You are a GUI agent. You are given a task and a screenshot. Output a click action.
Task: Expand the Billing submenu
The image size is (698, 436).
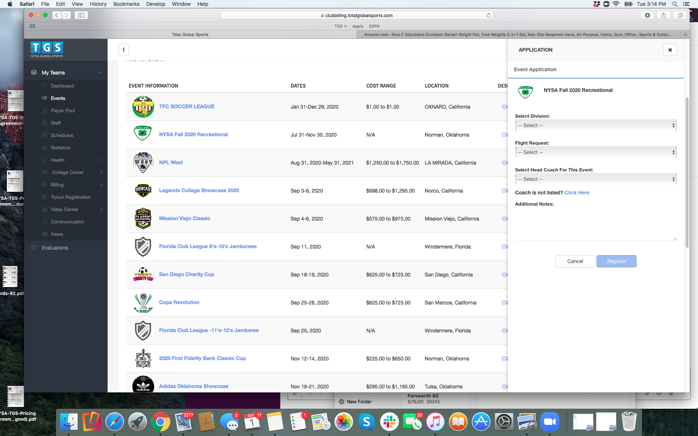point(101,185)
